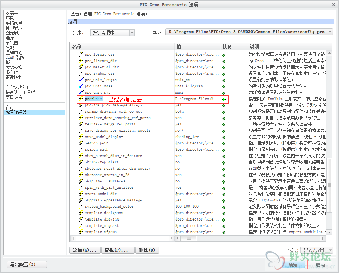Screen dimensions: 339x273
Task: Select 通知中心 category
Action: pyautogui.click(x=14, y=52)
